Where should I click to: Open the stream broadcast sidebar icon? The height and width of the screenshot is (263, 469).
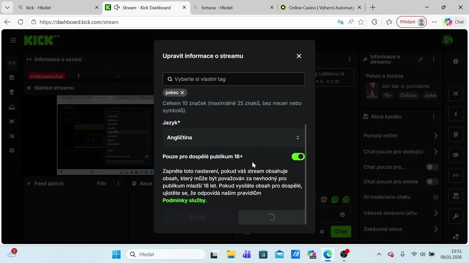[x=12, y=63]
